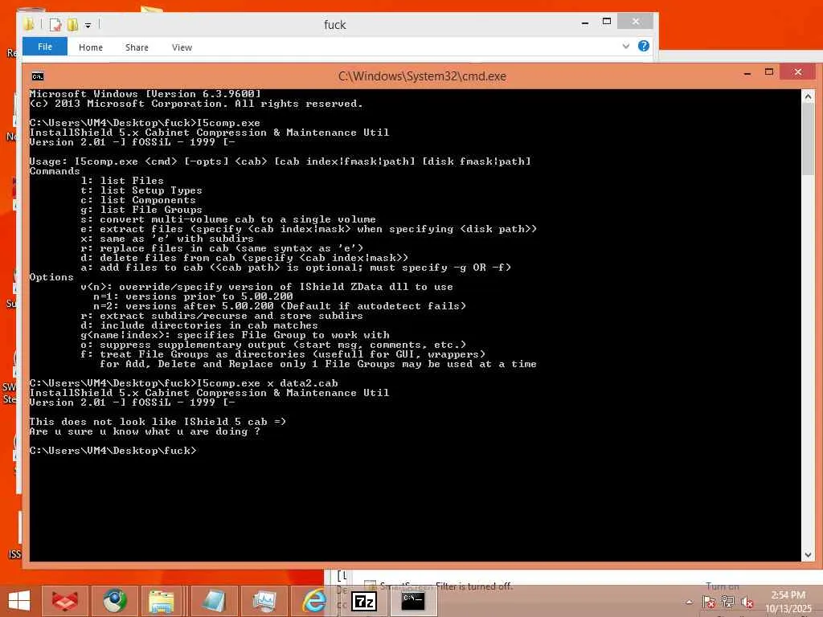Viewport: 823px width, 617px height.
Task: Open Customize Quick Access Toolbar dropdown
Action: pyautogui.click(x=88, y=25)
